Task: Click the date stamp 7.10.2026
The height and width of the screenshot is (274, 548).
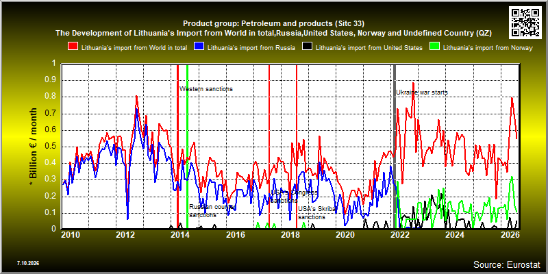Action: 28,263
